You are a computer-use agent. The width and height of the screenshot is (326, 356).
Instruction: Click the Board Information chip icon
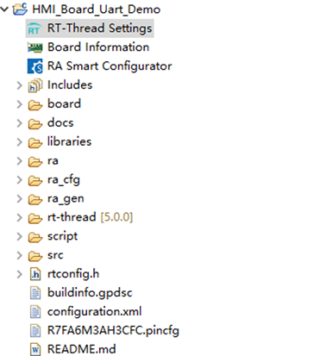coord(34,47)
